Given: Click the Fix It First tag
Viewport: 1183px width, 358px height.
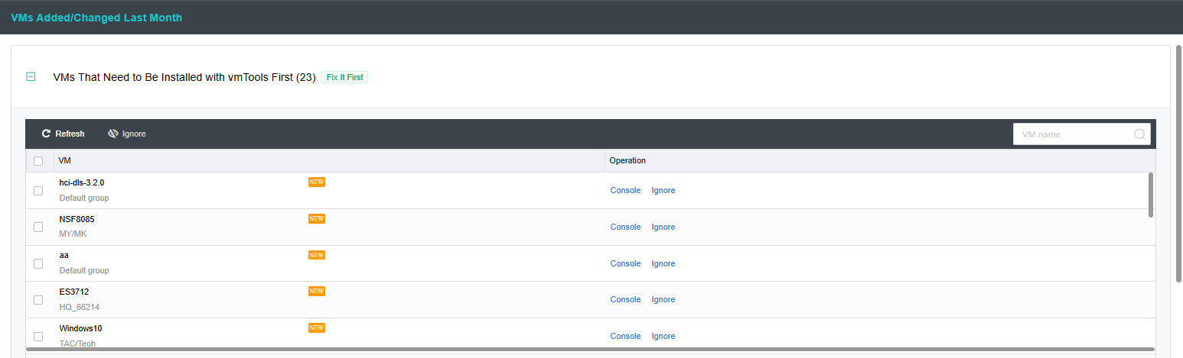Looking at the screenshot, I should pos(344,77).
